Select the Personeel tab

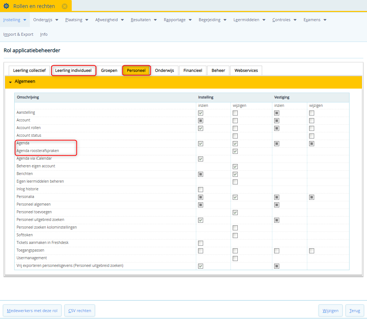[136, 71]
